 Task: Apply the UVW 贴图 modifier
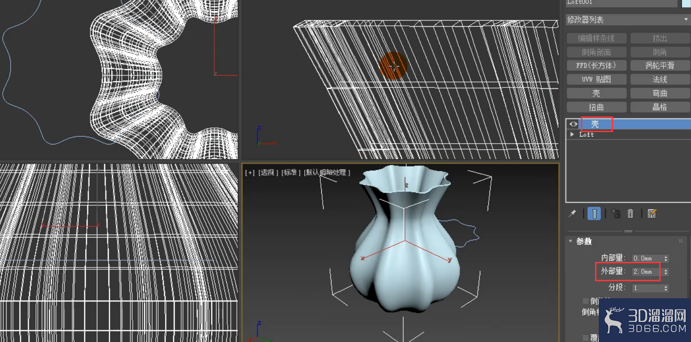[x=597, y=79]
